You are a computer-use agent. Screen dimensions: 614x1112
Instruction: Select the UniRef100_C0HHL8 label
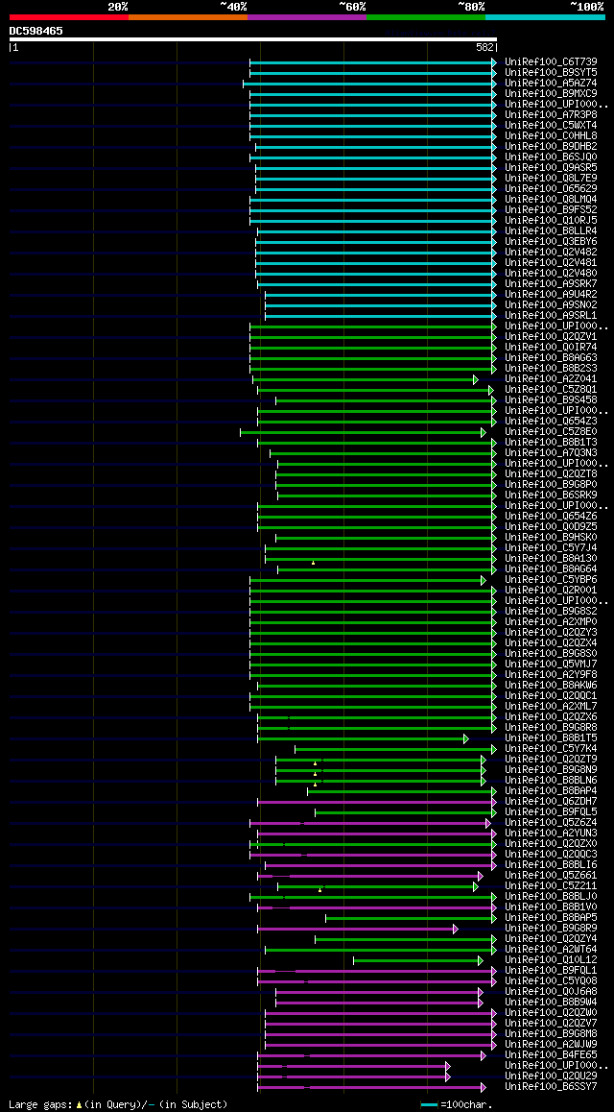(551, 136)
